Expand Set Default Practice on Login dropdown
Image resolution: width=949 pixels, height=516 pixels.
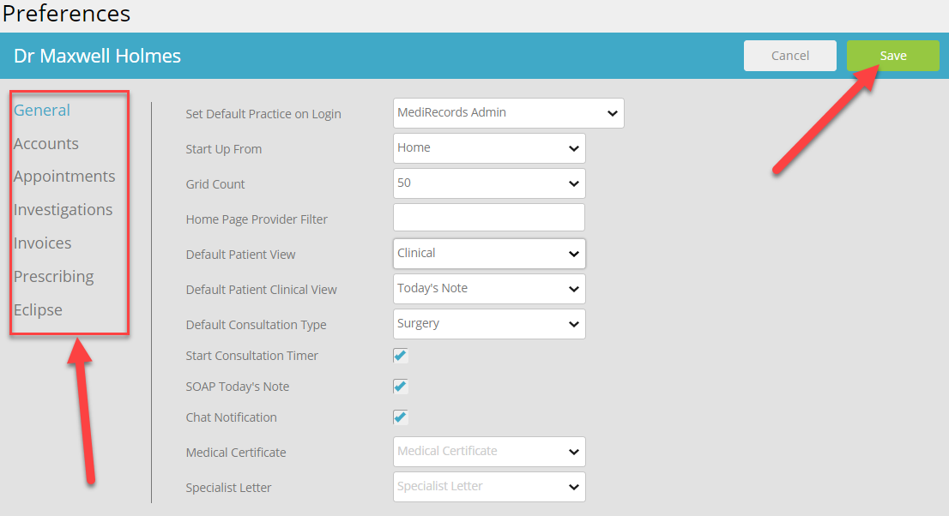coord(508,113)
